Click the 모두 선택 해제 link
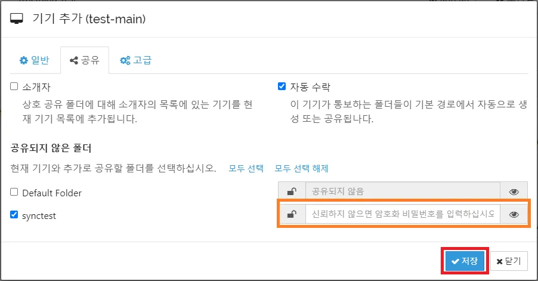The image size is (538, 281). 301,168
